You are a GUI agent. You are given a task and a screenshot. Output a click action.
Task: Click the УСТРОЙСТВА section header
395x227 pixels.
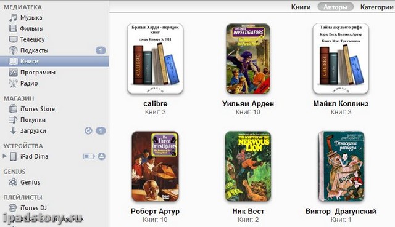[x=23, y=146]
